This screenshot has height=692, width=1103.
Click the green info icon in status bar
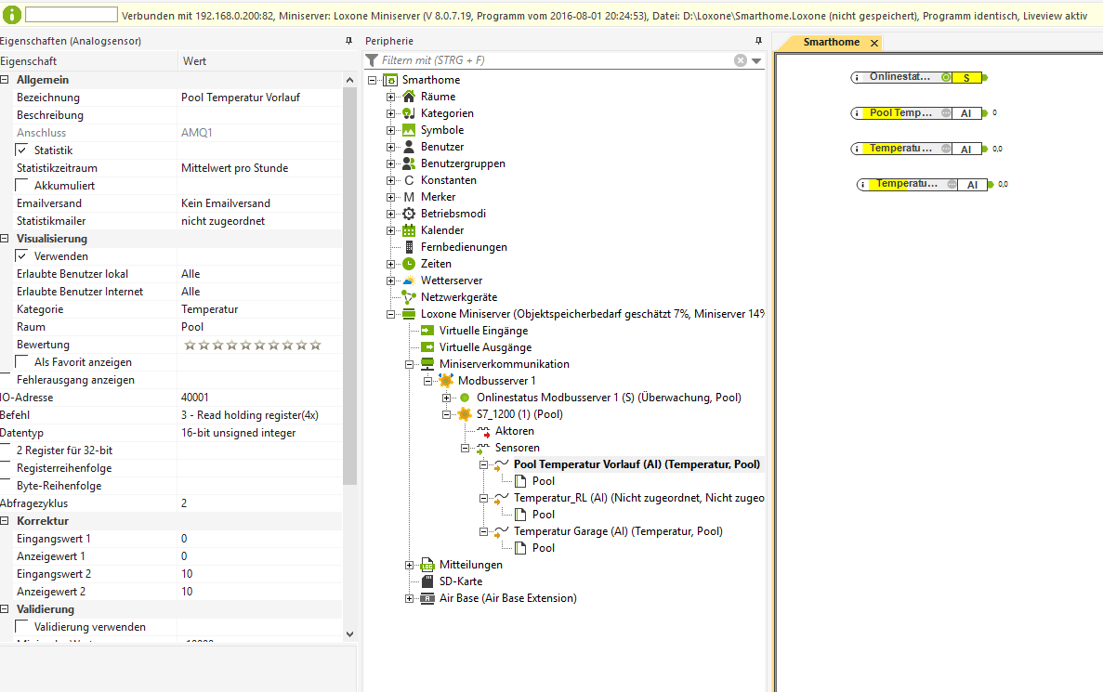click(13, 15)
